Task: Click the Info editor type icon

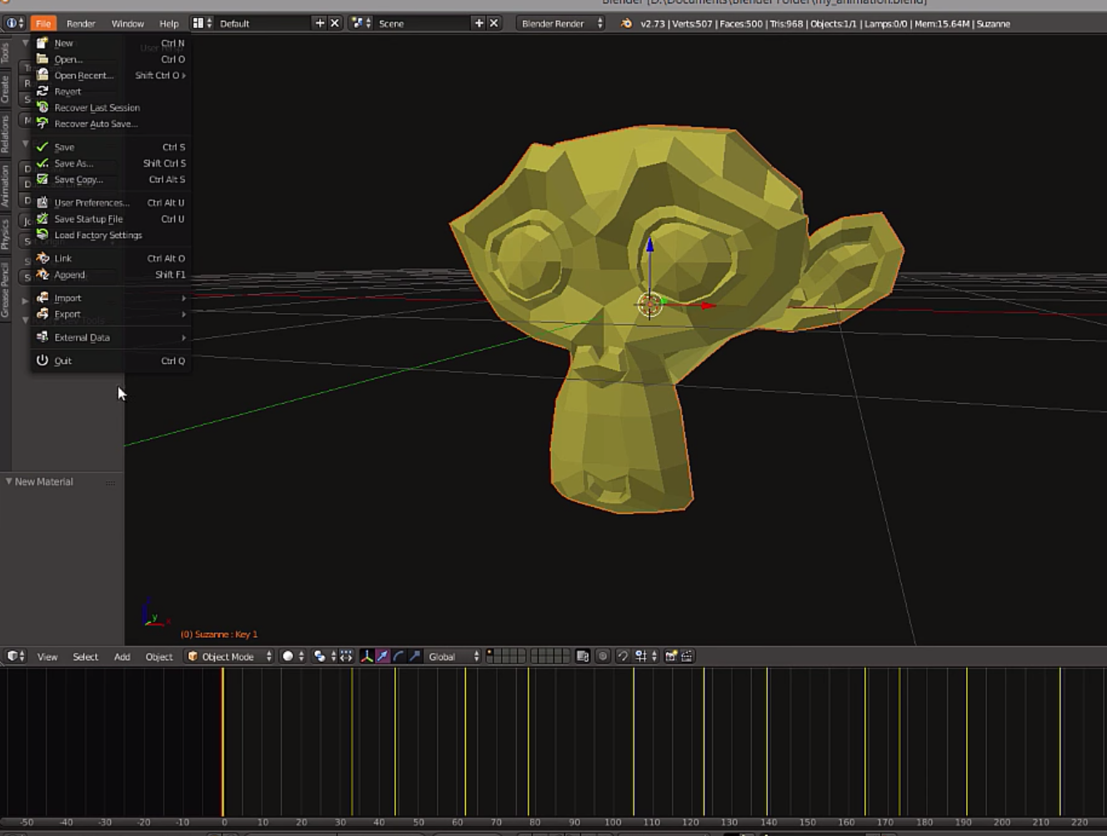Action: pyautogui.click(x=15, y=23)
